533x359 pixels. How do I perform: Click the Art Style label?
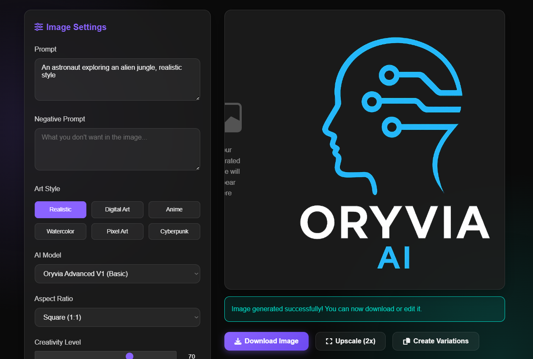pyautogui.click(x=47, y=189)
